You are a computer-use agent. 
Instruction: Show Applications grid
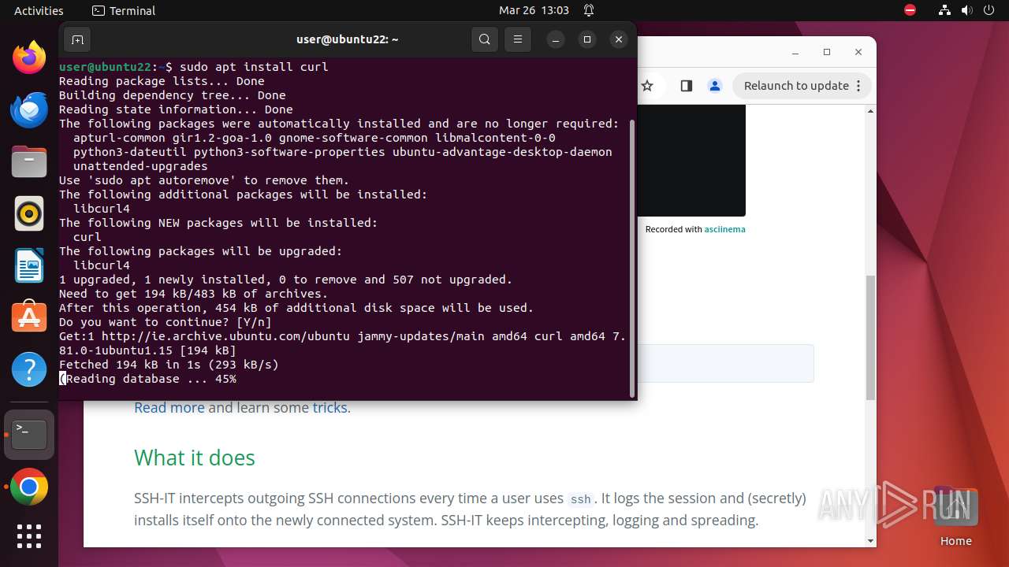click(29, 536)
